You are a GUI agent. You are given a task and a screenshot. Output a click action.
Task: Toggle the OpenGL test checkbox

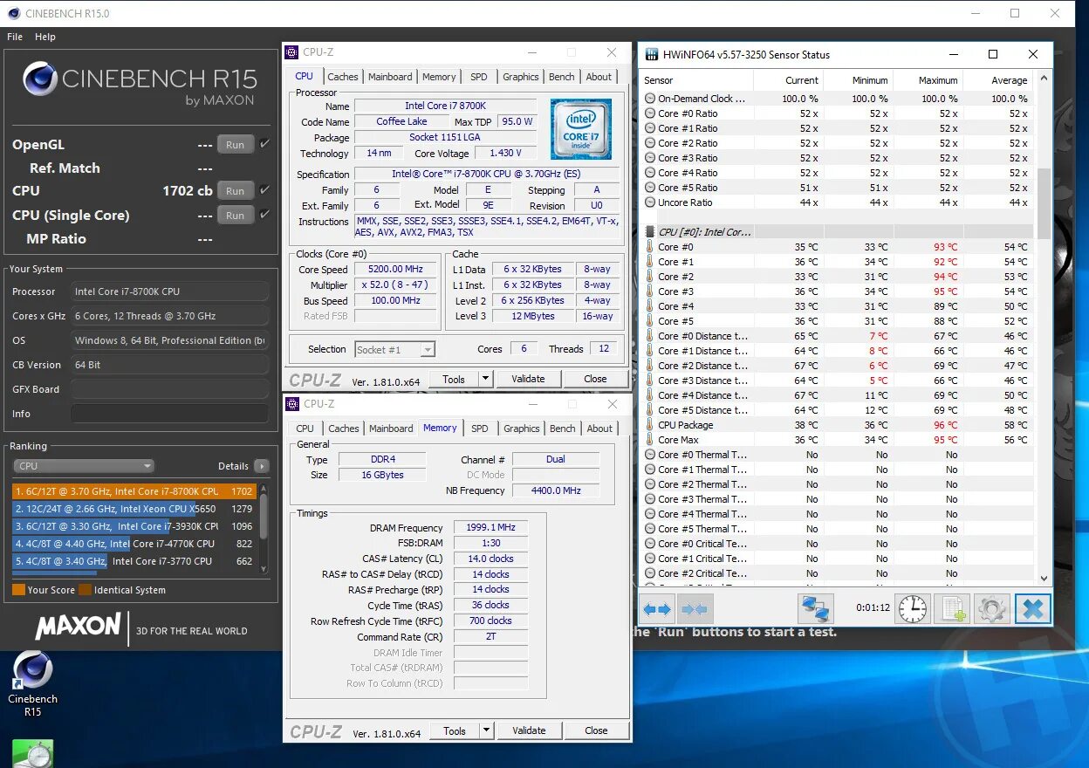tap(264, 143)
